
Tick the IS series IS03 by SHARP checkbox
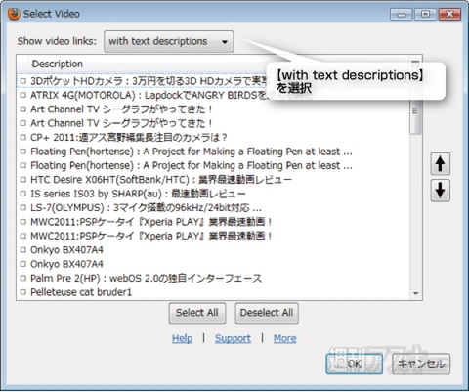[x=22, y=194]
